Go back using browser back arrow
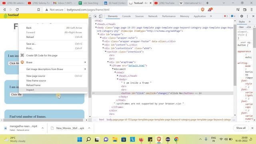Viewport: 256px width, 144px height. (4, 10)
